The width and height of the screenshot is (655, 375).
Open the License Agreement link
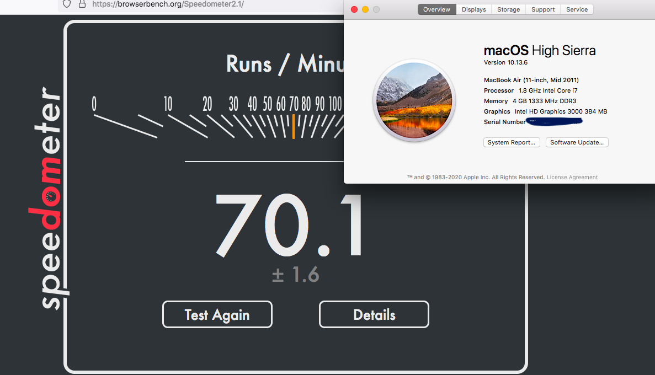click(572, 178)
